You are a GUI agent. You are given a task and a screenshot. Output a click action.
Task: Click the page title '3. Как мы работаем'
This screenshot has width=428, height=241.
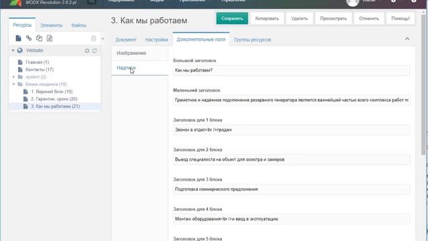click(x=149, y=21)
